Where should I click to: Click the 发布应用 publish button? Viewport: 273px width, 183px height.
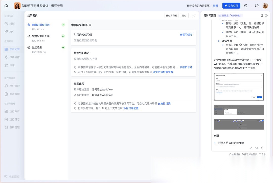(231, 6)
